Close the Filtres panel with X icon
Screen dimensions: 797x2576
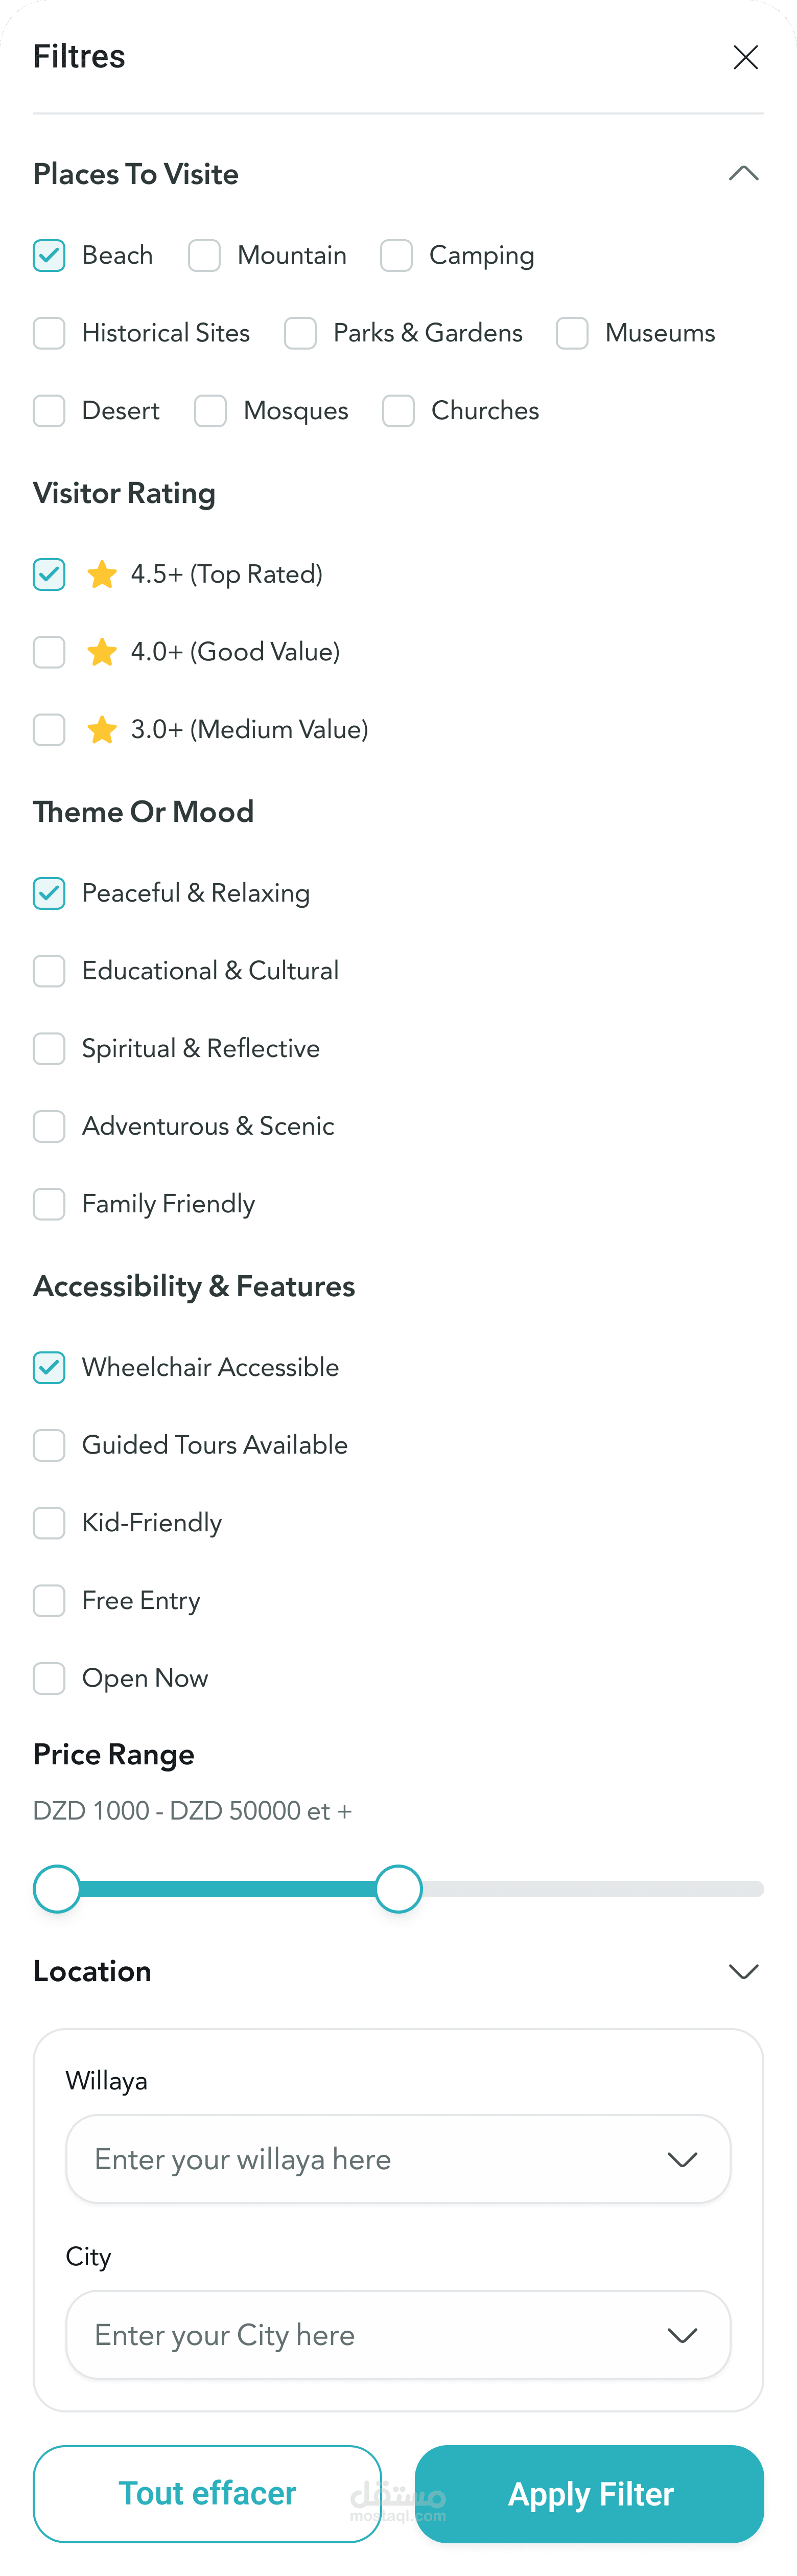pos(745,57)
